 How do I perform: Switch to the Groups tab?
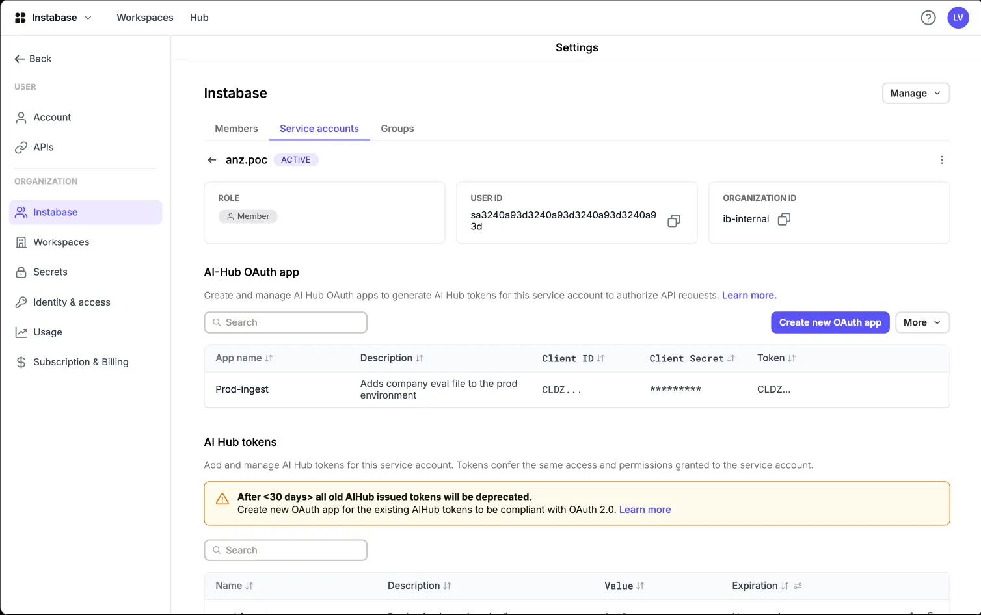397,129
